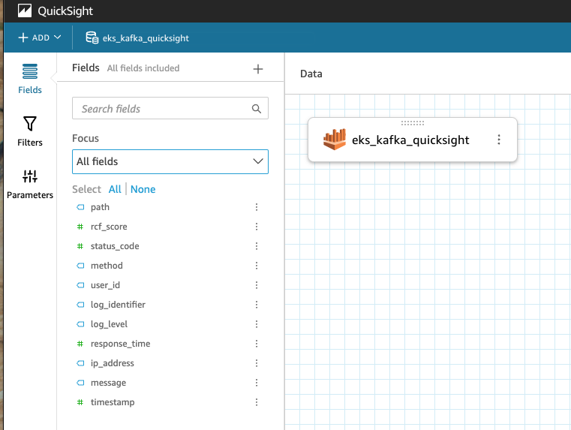Open options menu for path field
571x430 pixels.
257,207
